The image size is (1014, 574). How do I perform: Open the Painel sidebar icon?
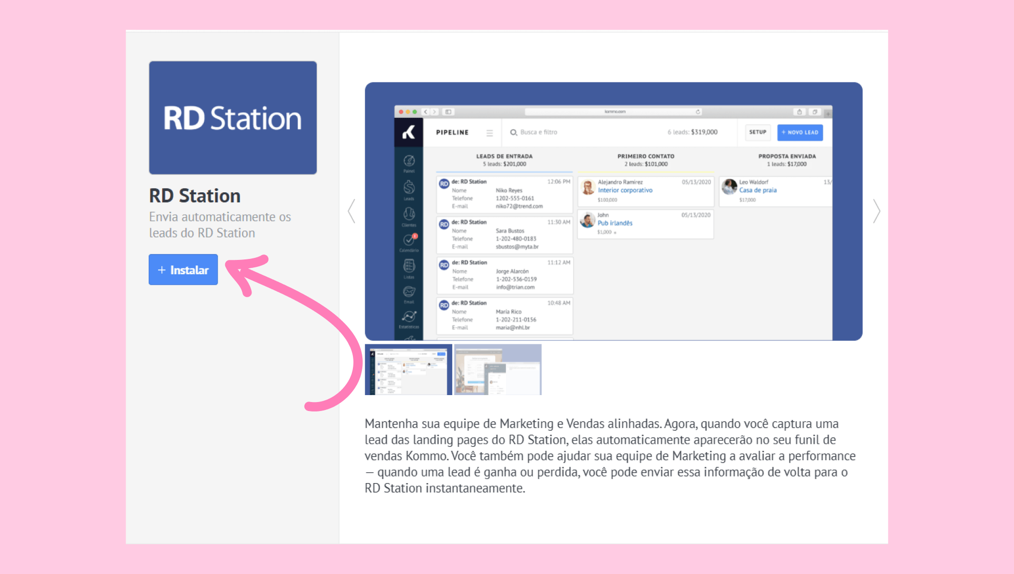[x=409, y=161]
